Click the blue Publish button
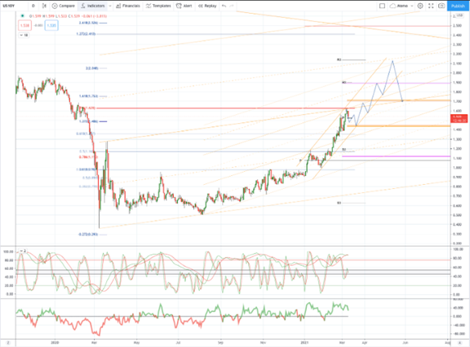Screen dimensions: 470x347 click(458, 6)
